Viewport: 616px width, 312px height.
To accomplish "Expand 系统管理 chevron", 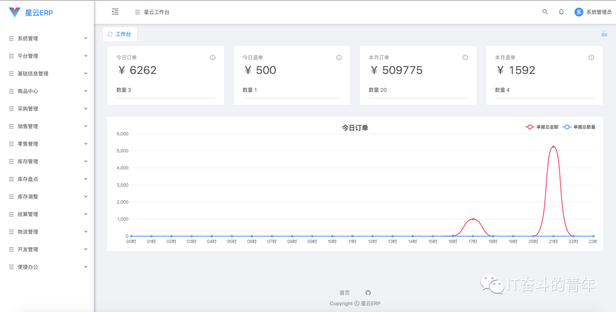I will click(86, 38).
